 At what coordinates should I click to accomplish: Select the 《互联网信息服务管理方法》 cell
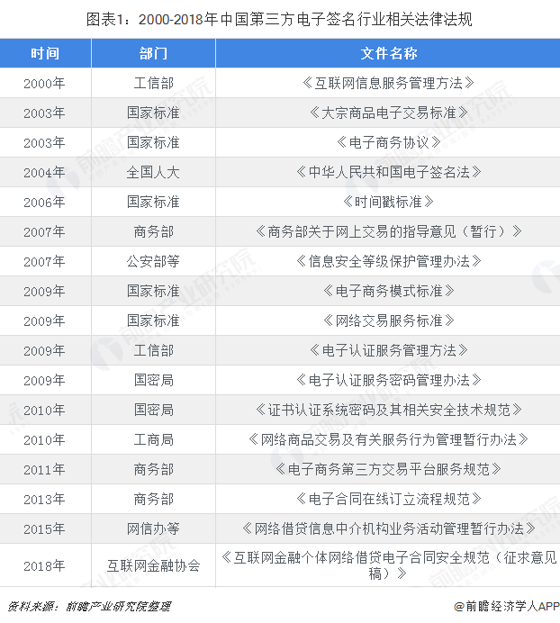pos(388,83)
